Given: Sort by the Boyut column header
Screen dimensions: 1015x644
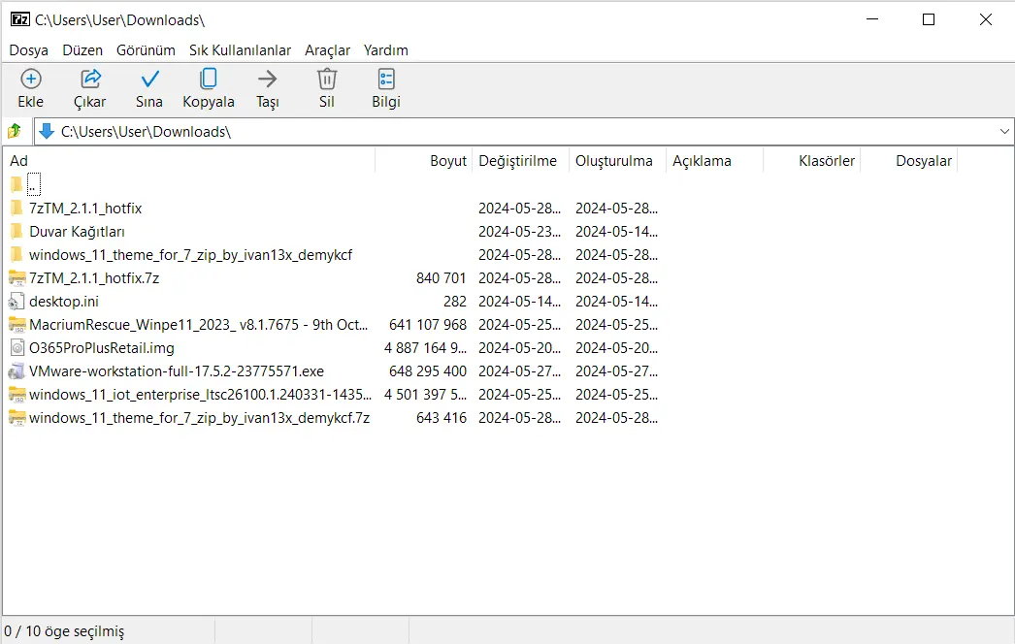Looking at the screenshot, I should point(423,160).
